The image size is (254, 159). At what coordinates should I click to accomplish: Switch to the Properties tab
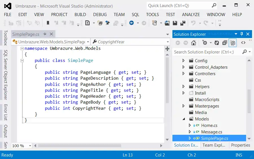[x=240, y=145]
